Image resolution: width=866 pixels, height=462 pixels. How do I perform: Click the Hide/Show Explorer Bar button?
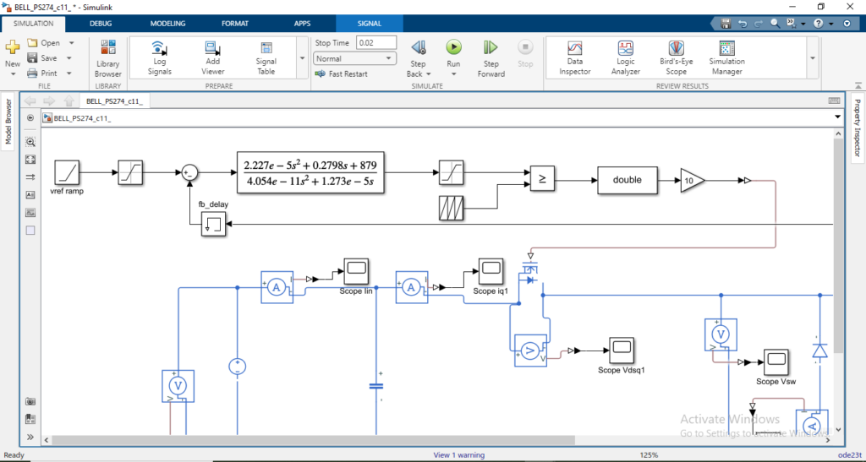[30, 118]
